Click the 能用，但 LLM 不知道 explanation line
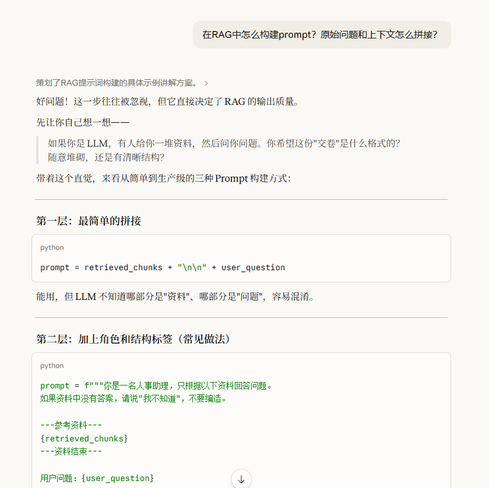 (x=175, y=297)
